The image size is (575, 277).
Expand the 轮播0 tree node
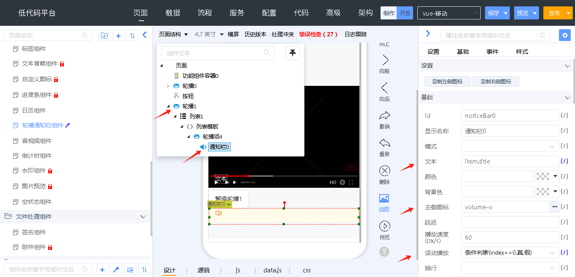pos(168,86)
